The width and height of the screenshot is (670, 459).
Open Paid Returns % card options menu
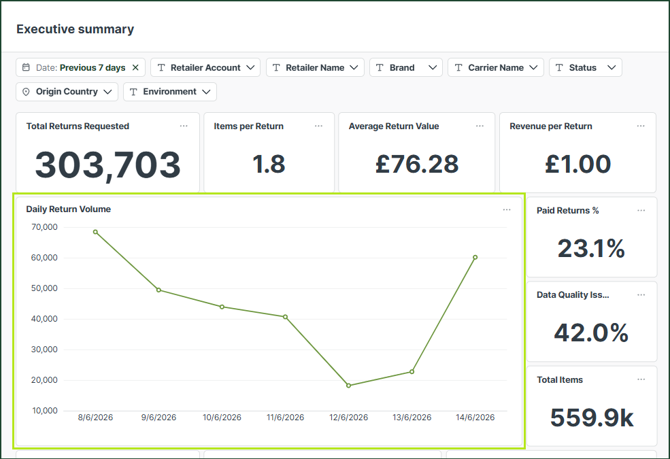coord(641,211)
